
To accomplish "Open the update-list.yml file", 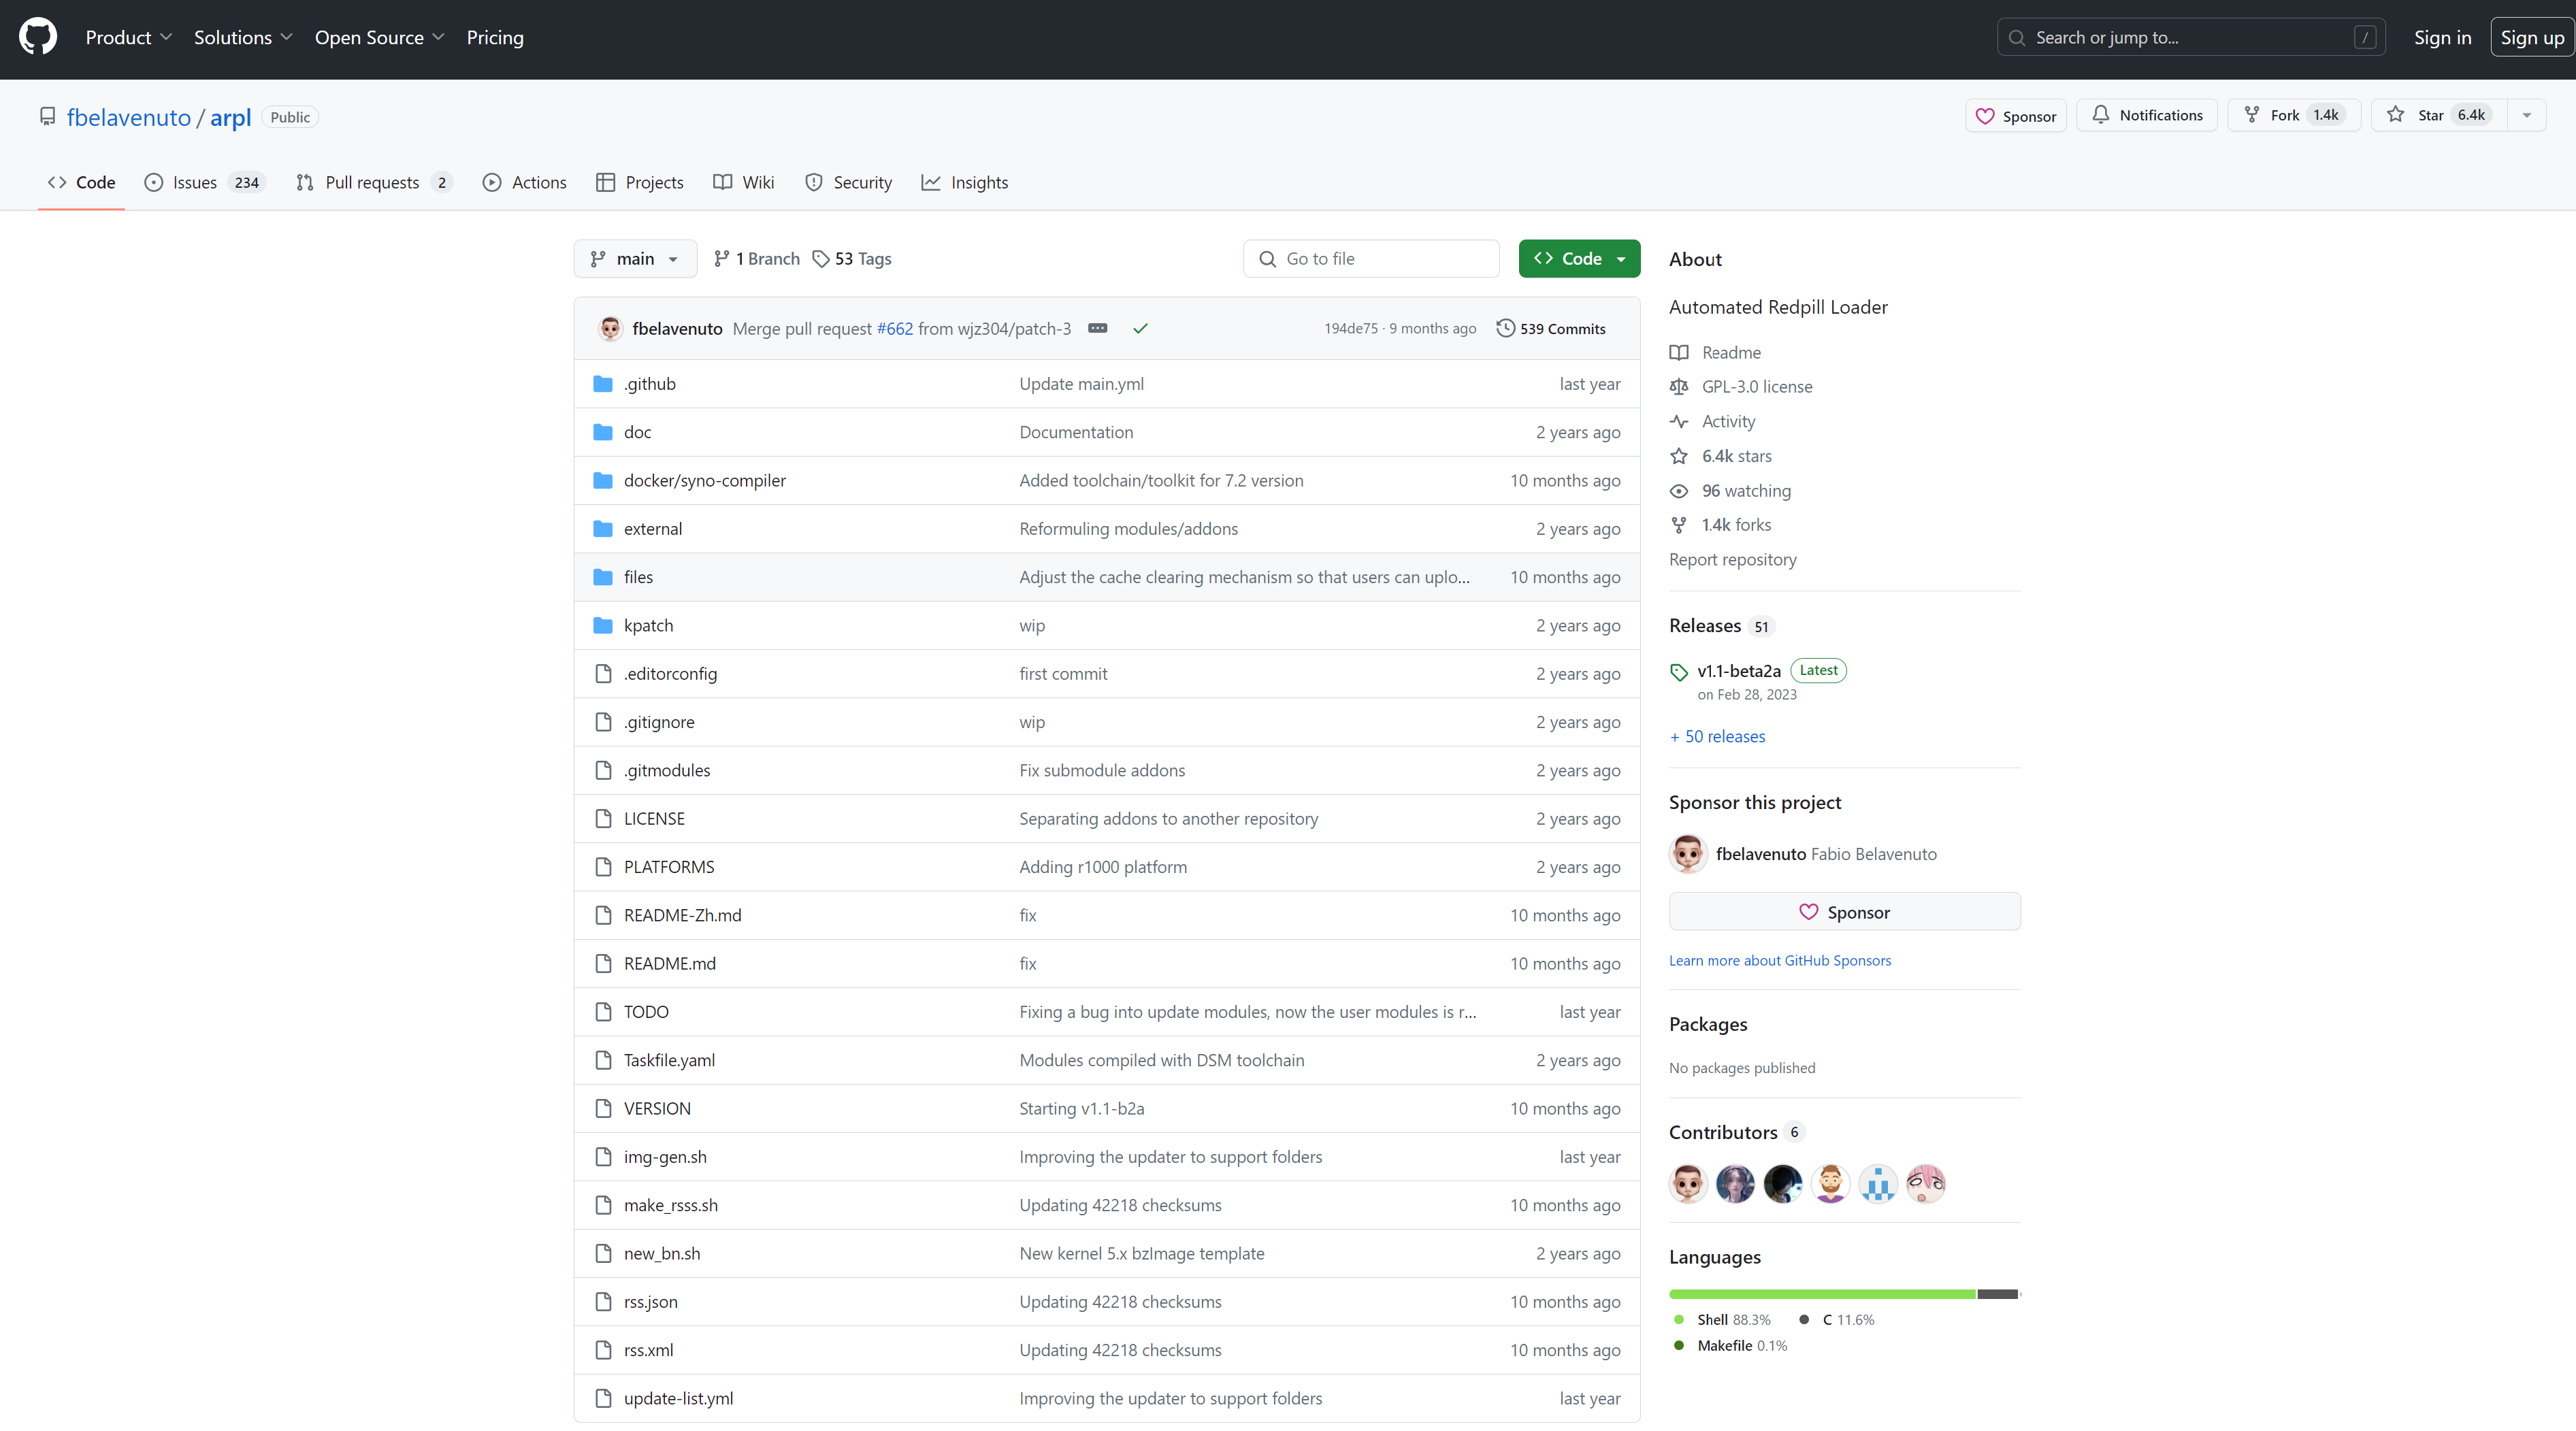I will pos(678,1399).
